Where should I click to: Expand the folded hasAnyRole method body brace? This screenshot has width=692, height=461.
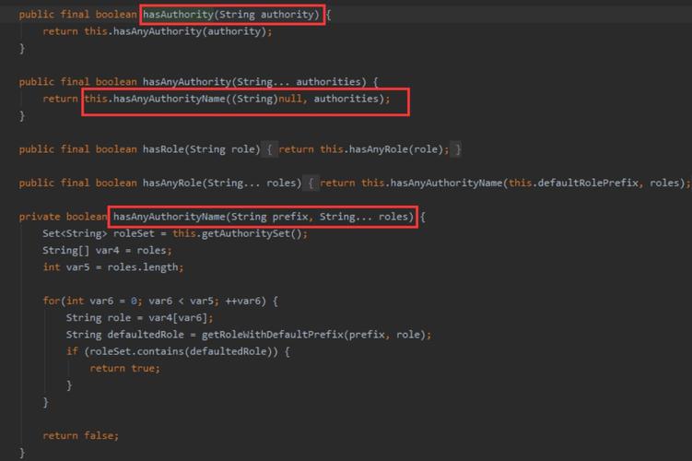(311, 183)
